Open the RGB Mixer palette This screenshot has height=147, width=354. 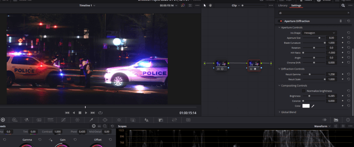click(x=27, y=120)
